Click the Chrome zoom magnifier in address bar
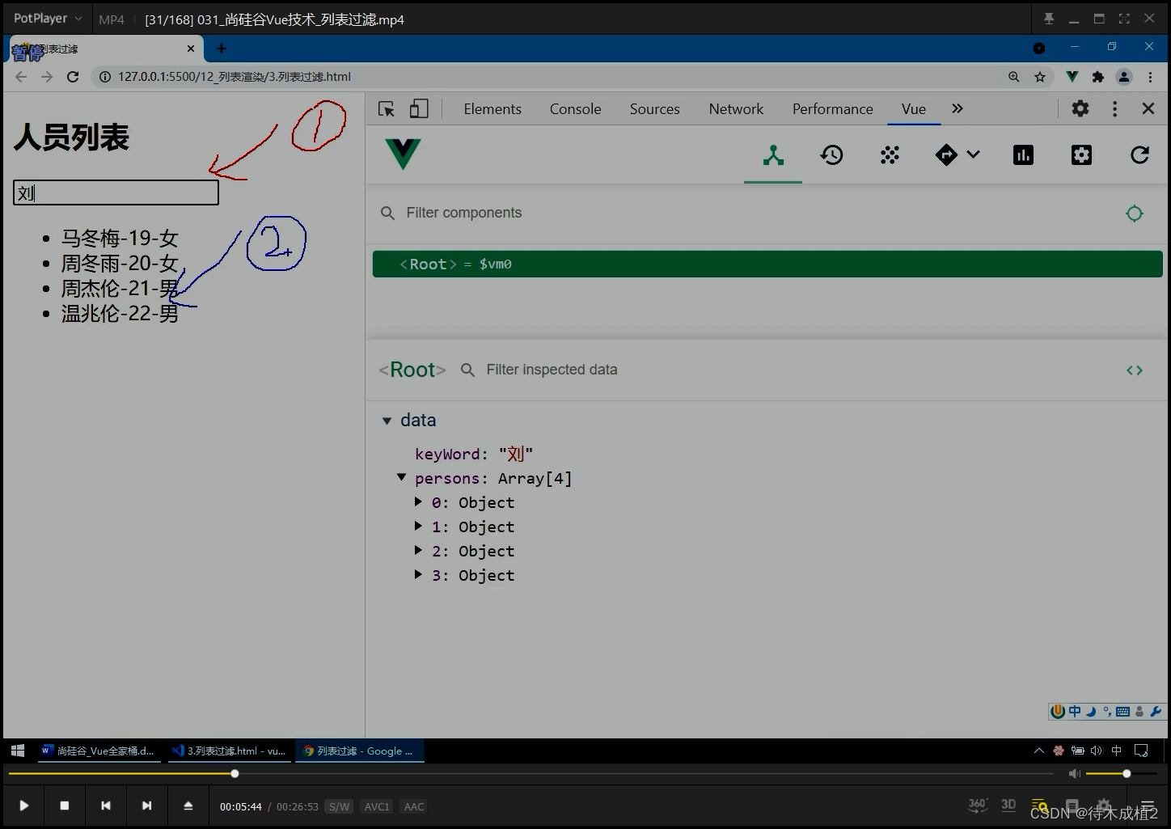1171x829 pixels. point(1013,77)
